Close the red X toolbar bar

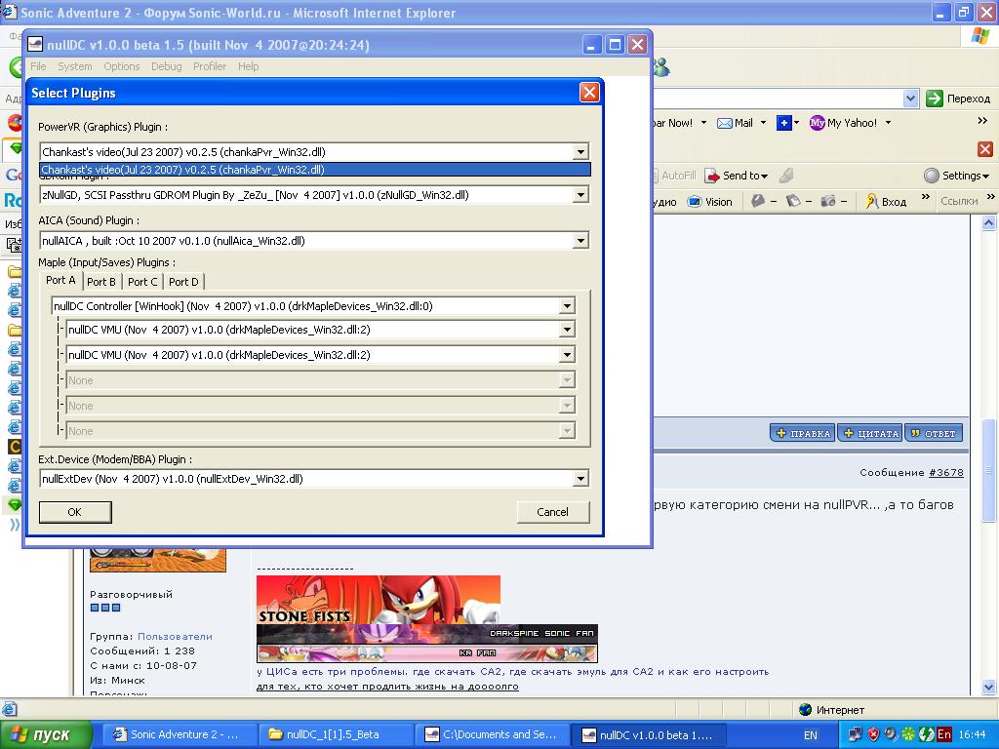click(984, 149)
